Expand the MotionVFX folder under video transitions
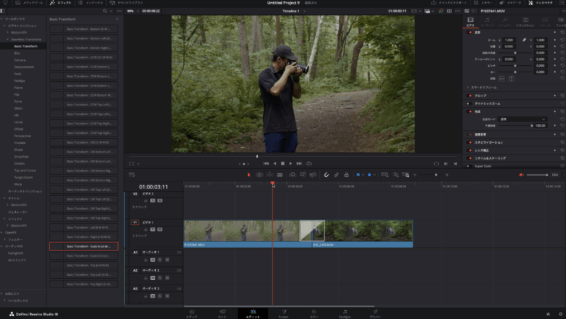 (8, 33)
